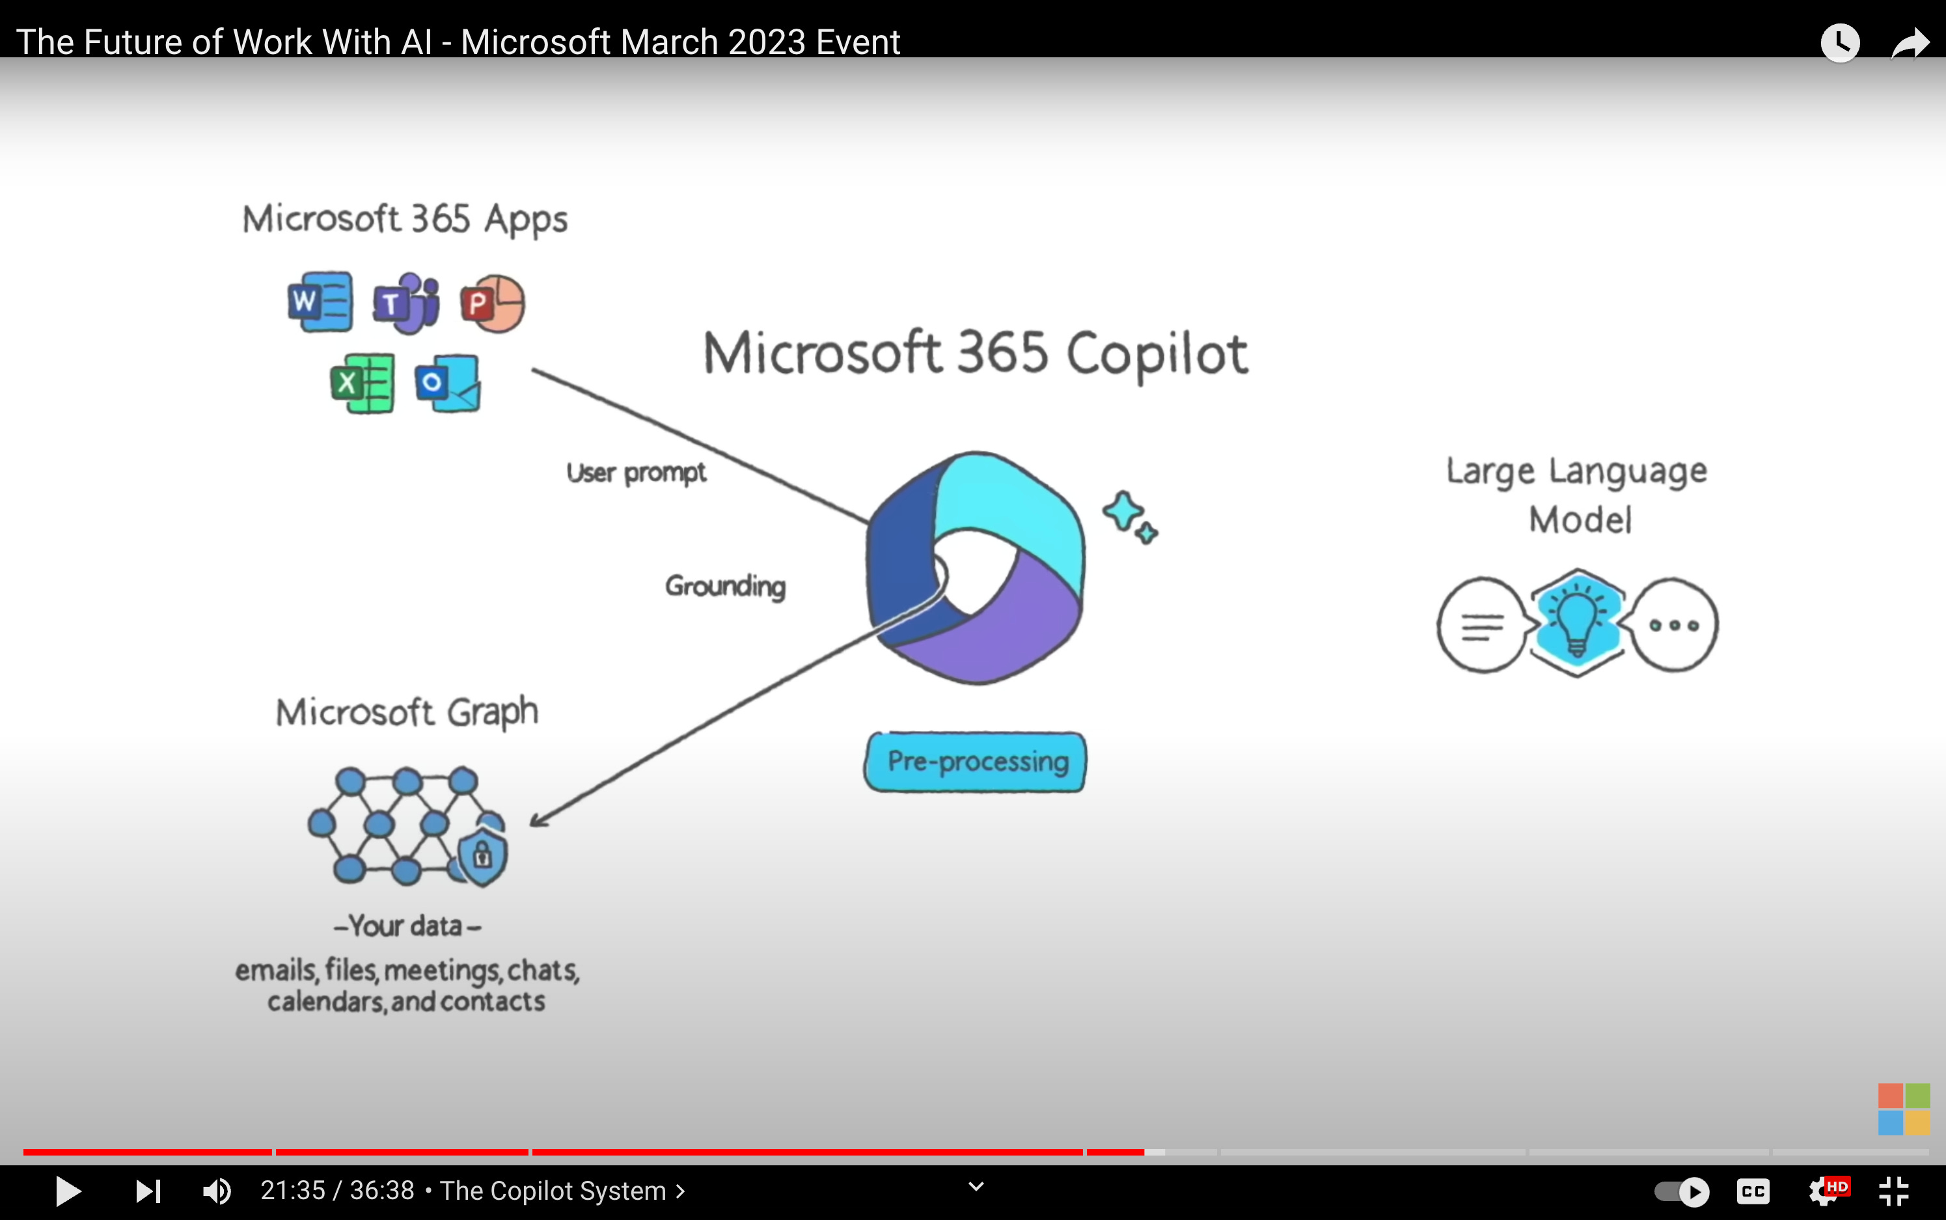Click the Pre-processing label box

click(x=976, y=762)
